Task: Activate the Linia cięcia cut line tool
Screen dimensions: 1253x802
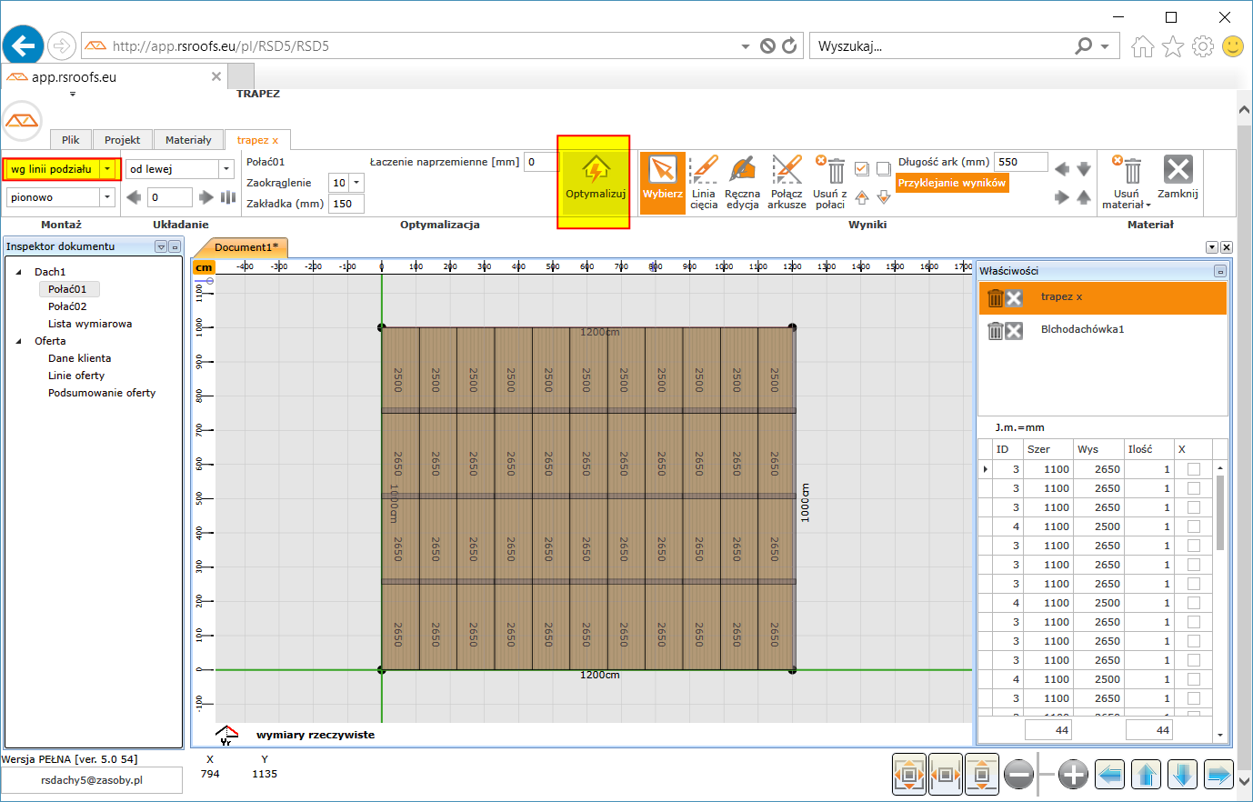Action: point(703,171)
